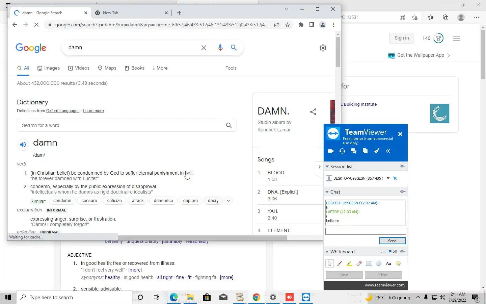
Task: Open Google quick settings gear
Action: click(x=323, y=48)
